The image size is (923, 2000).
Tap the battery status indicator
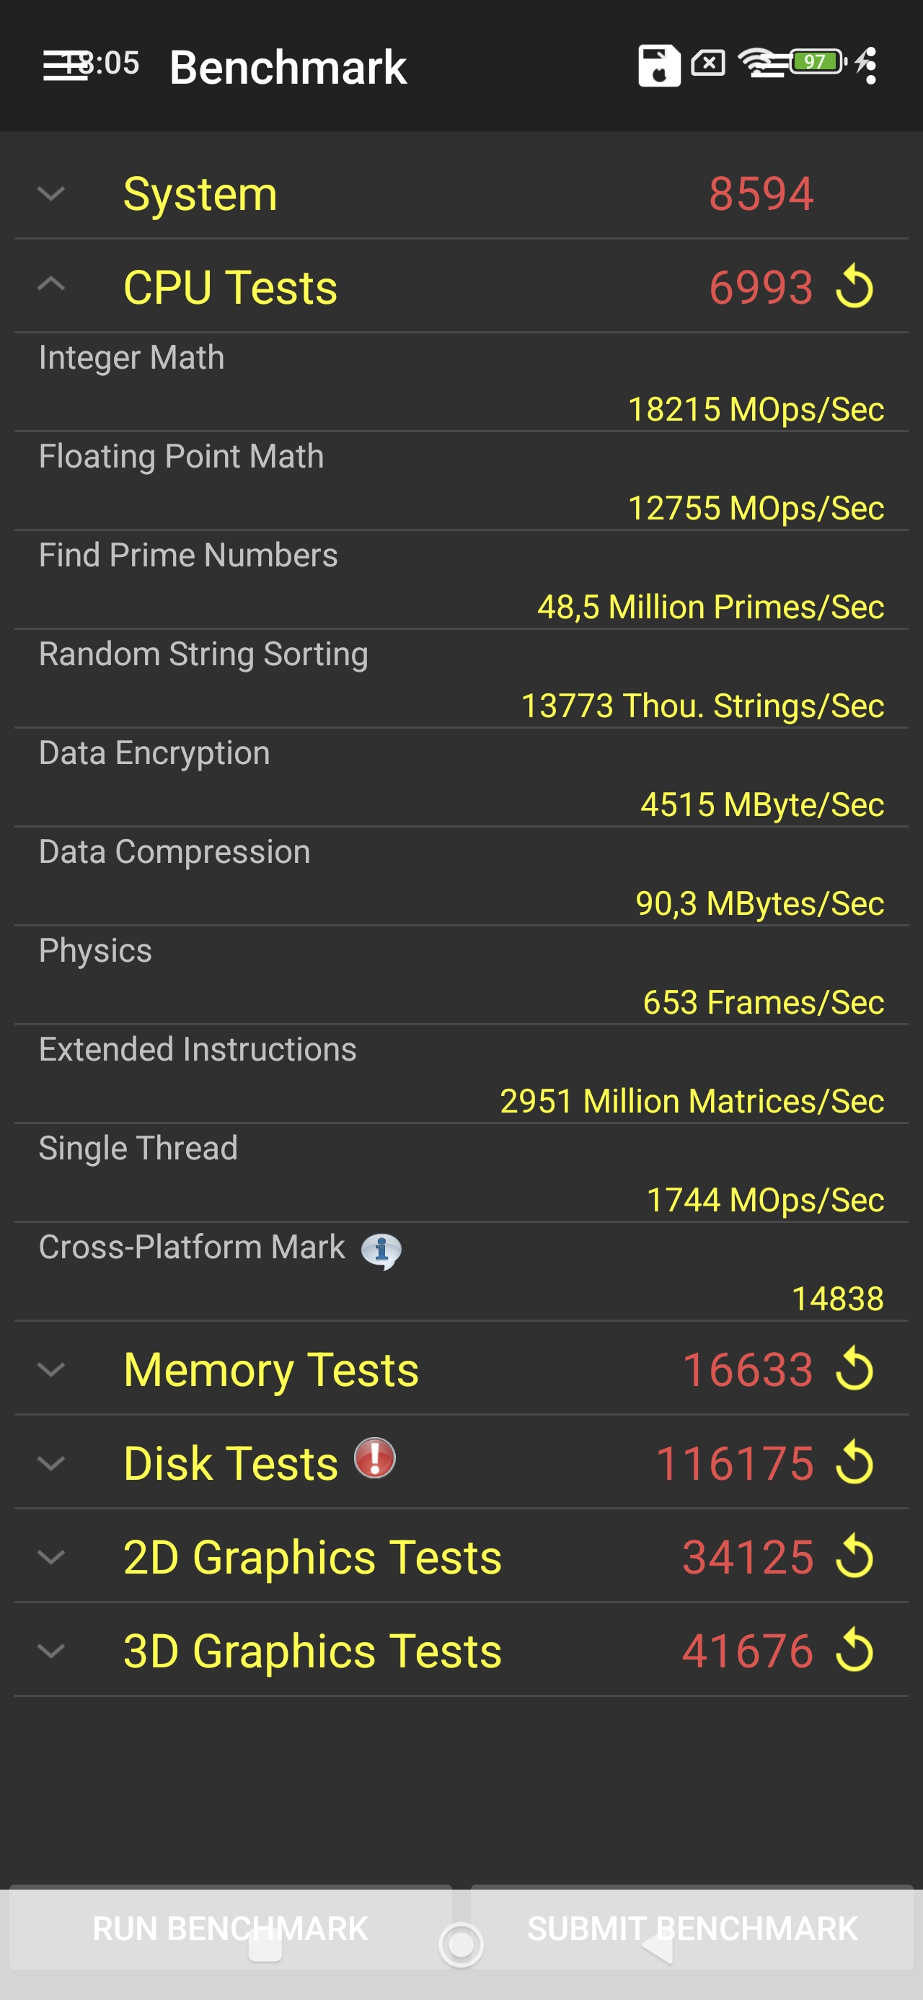[817, 61]
